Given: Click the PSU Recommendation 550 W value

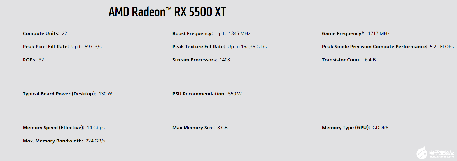Looking at the screenshot, I should point(235,94).
